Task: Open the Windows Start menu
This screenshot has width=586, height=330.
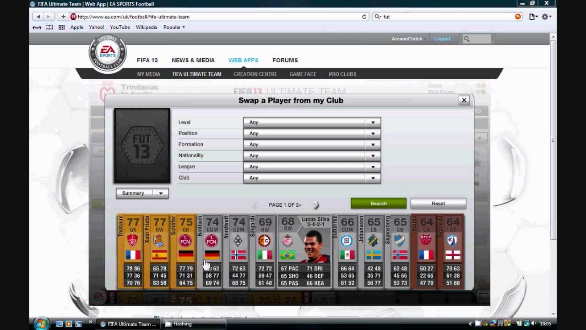Action: pos(40,324)
